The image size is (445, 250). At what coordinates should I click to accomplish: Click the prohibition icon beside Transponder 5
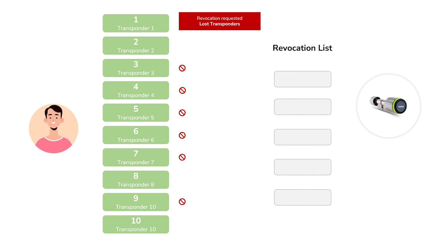[x=182, y=113]
